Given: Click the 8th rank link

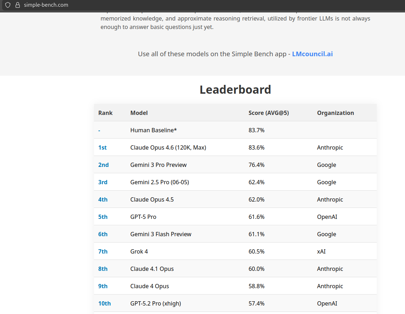Looking at the screenshot, I should (x=103, y=269).
